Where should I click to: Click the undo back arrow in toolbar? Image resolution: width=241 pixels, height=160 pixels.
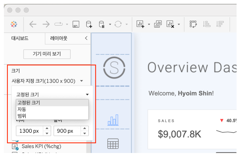point(33,24)
